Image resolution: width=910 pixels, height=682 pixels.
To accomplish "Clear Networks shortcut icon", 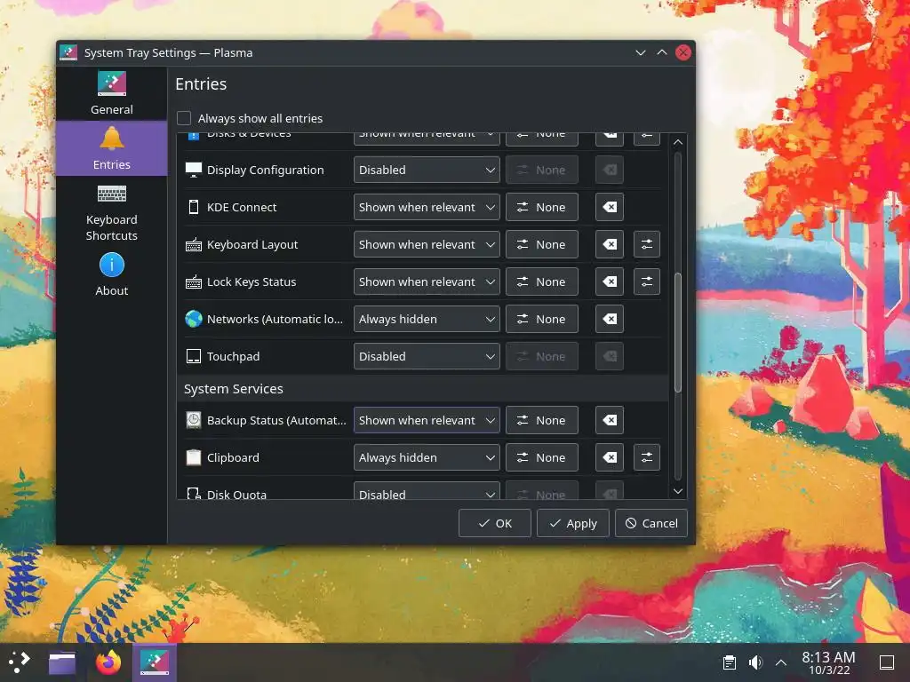I will pyautogui.click(x=610, y=319).
